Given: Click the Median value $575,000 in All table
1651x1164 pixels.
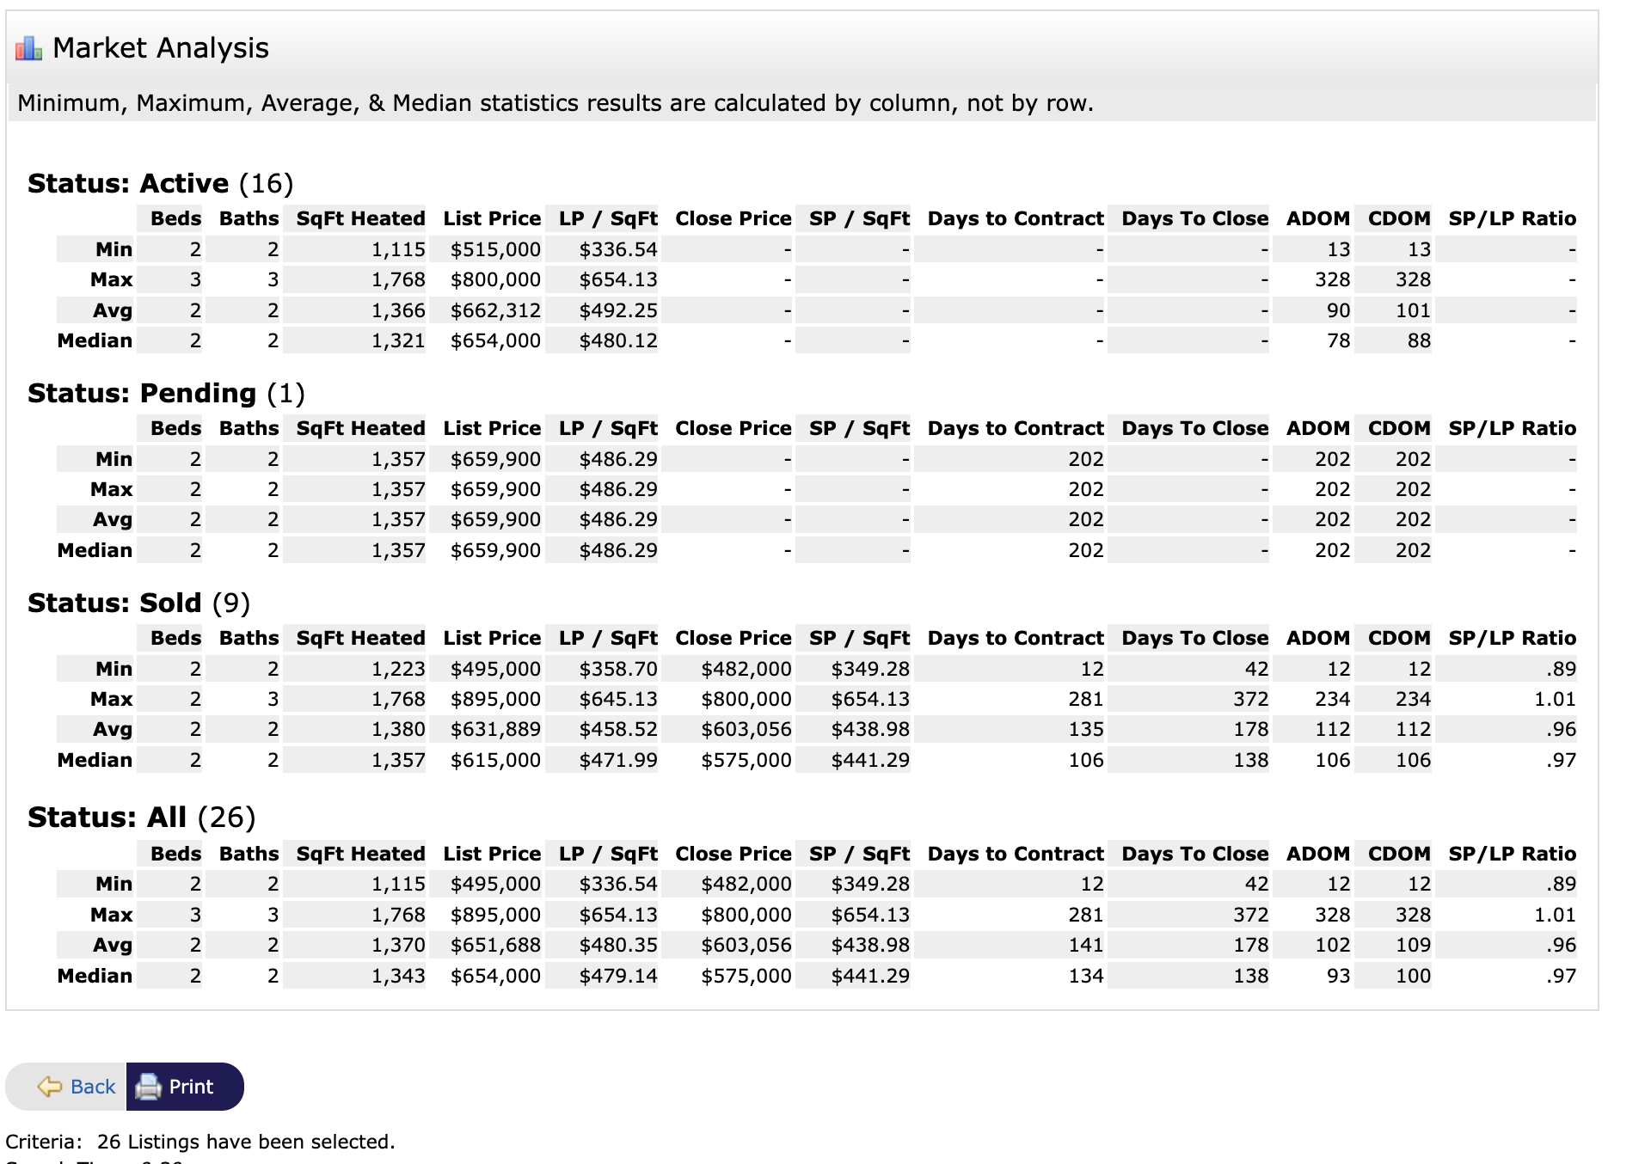Looking at the screenshot, I should (746, 975).
